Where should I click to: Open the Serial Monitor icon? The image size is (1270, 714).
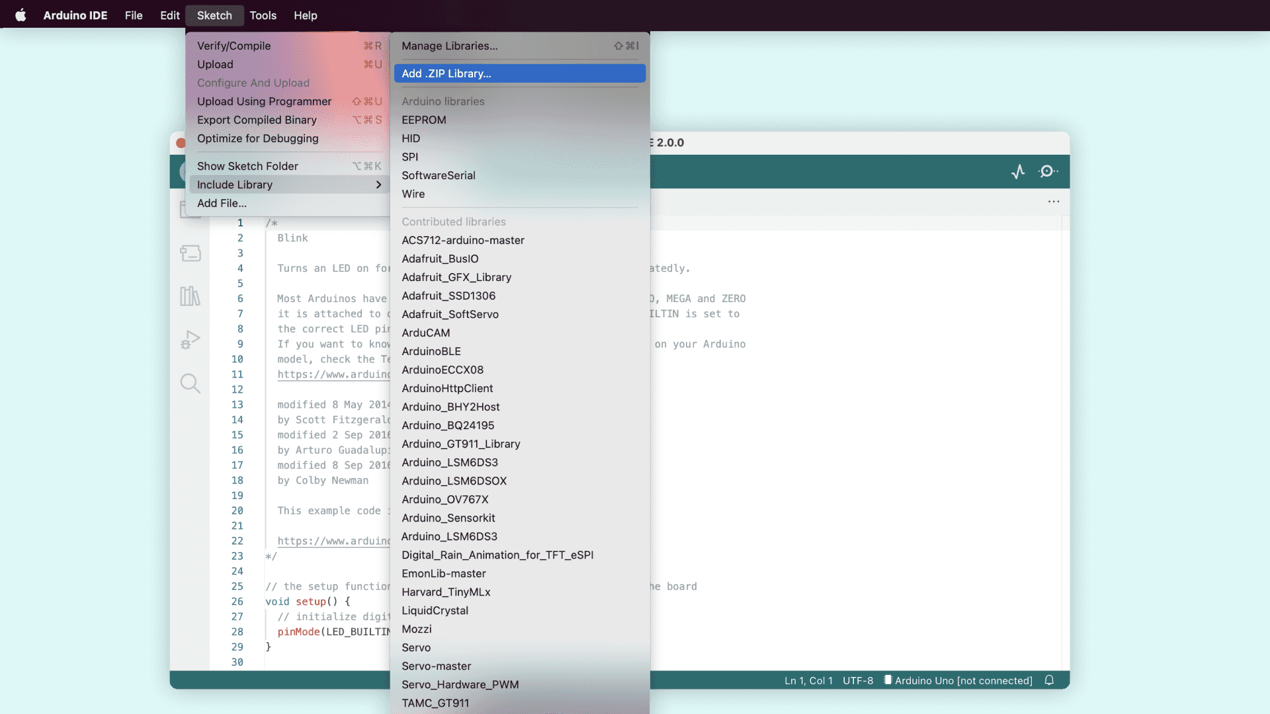(x=1047, y=172)
